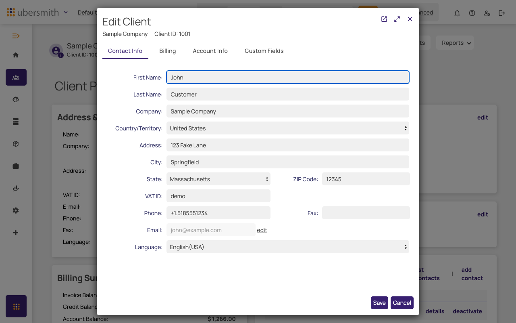Expand the sidebar menu toggle icon

tap(16, 36)
